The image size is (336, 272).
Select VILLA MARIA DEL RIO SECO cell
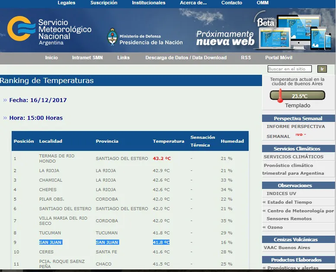63,221
